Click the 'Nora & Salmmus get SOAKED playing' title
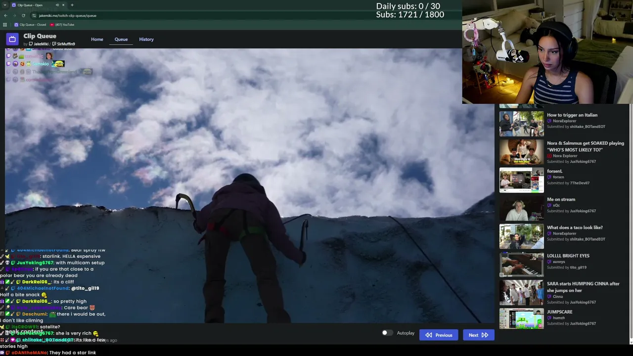 click(x=586, y=143)
